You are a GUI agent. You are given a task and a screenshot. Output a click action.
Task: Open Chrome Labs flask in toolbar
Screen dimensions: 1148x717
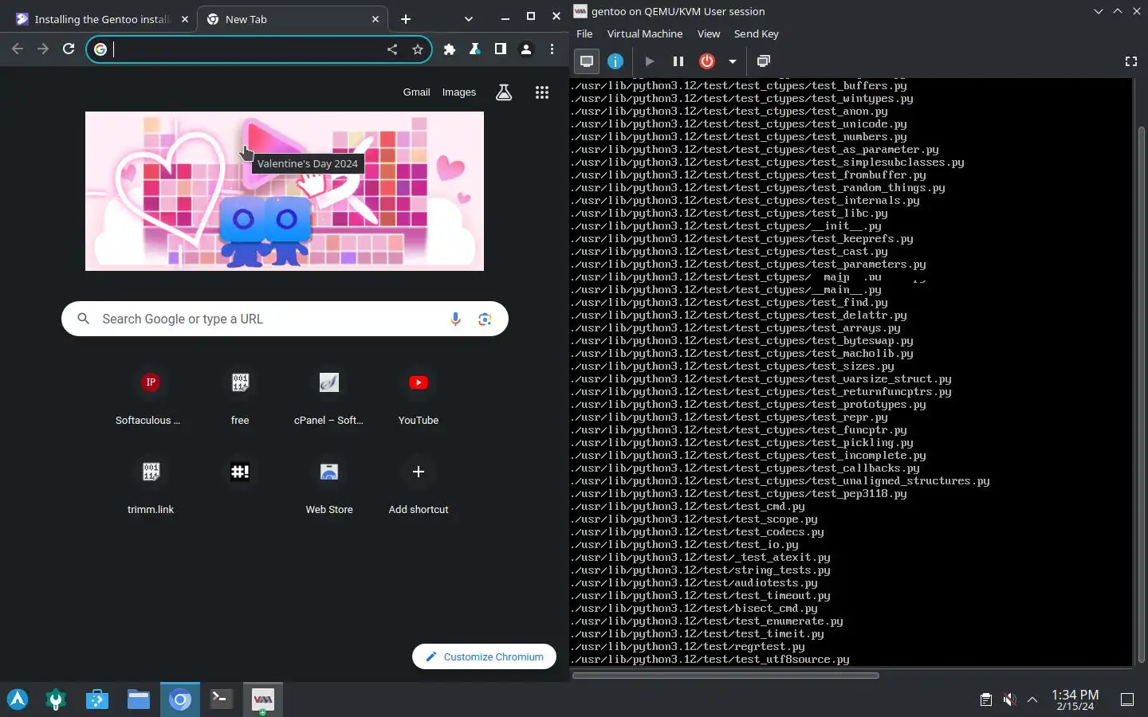click(475, 49)
